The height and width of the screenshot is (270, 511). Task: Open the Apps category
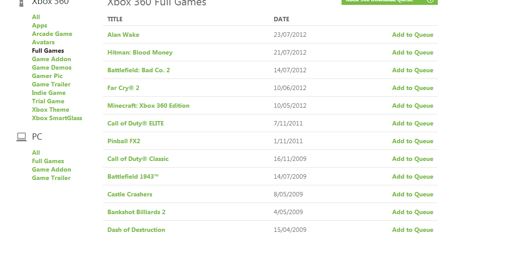point(39,25)
